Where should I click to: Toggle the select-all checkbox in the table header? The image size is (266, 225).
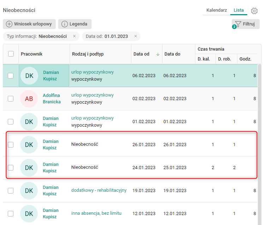point(11,54)
